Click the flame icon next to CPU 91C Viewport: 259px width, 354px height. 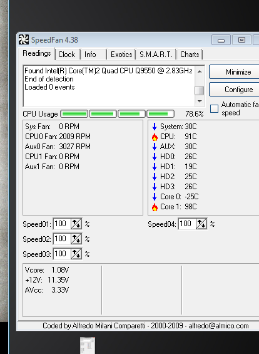(155, 137)
